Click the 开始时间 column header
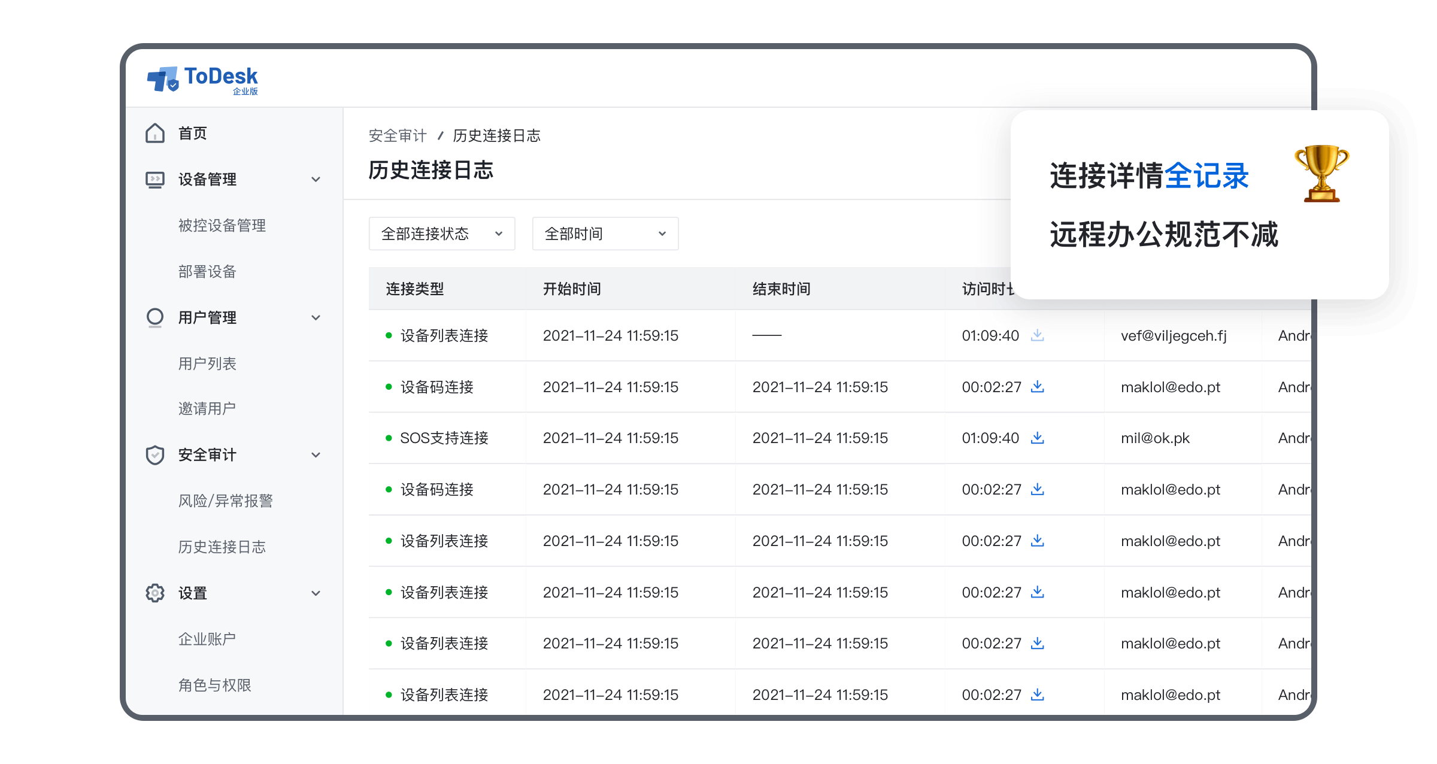 pyautogui.click(x=572, y=289)
